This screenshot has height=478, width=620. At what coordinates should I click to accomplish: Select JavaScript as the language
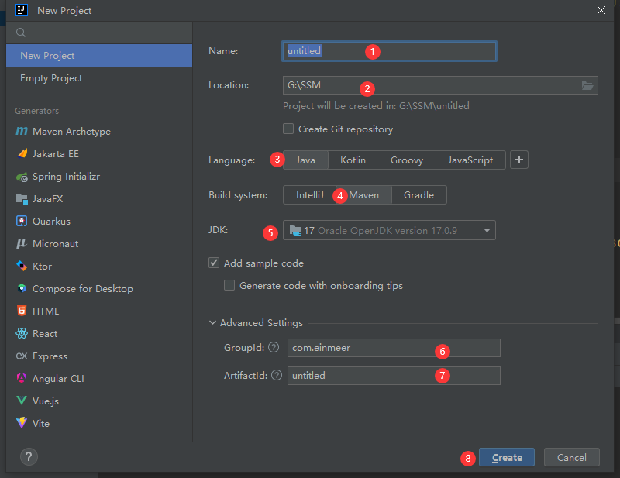coord(470,160)
